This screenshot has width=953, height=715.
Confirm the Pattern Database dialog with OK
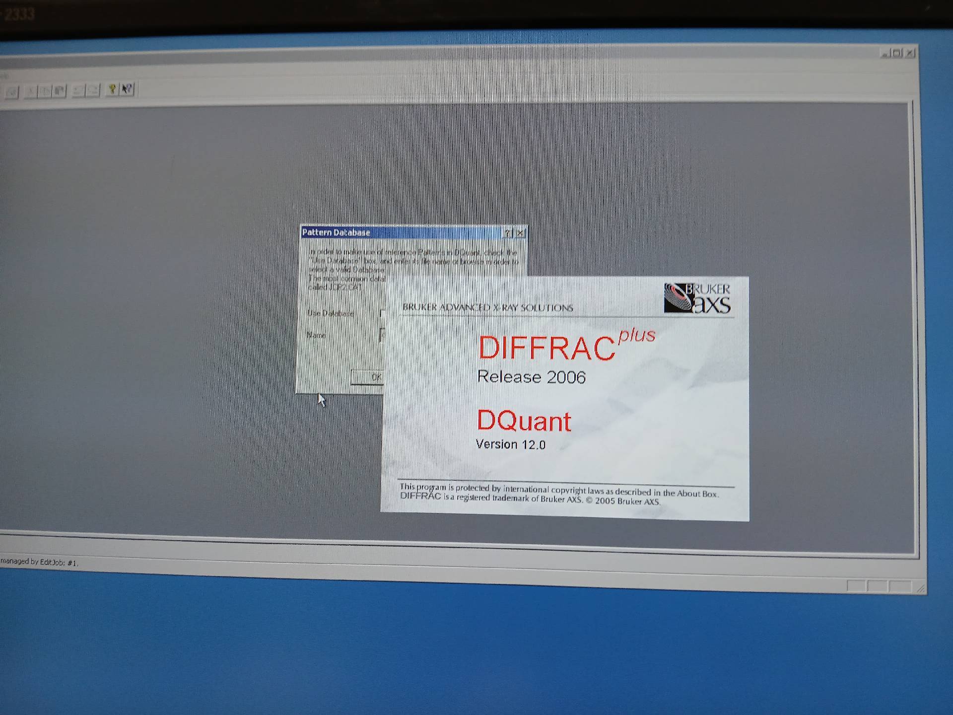click(x=367, y=377)
